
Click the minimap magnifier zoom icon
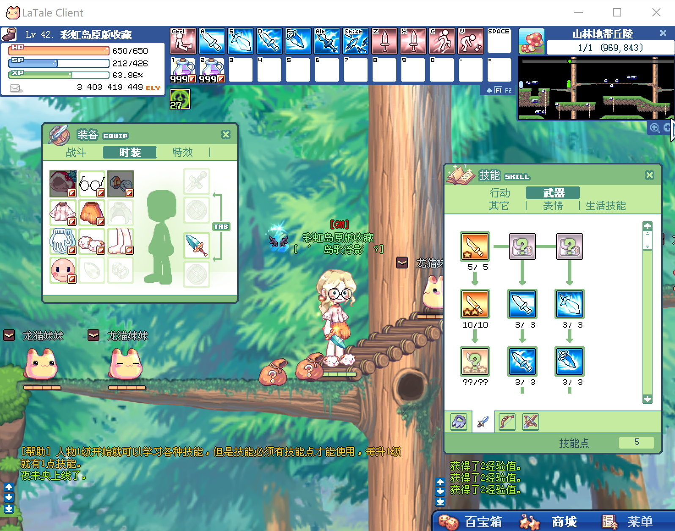click(655, 128)
